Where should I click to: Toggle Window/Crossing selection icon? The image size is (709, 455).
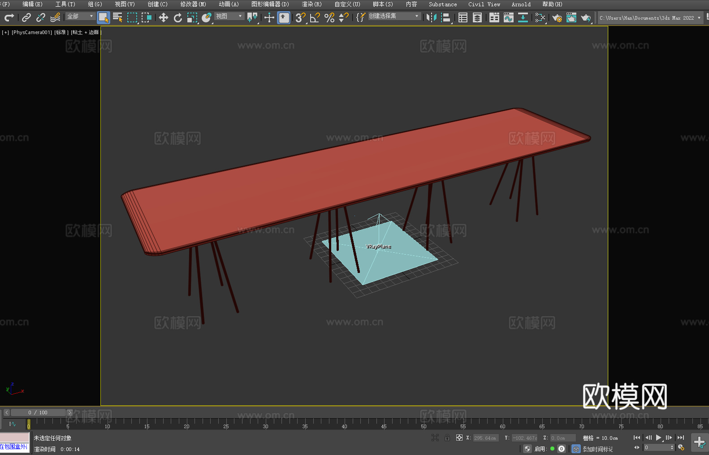[x=147, y=17]
